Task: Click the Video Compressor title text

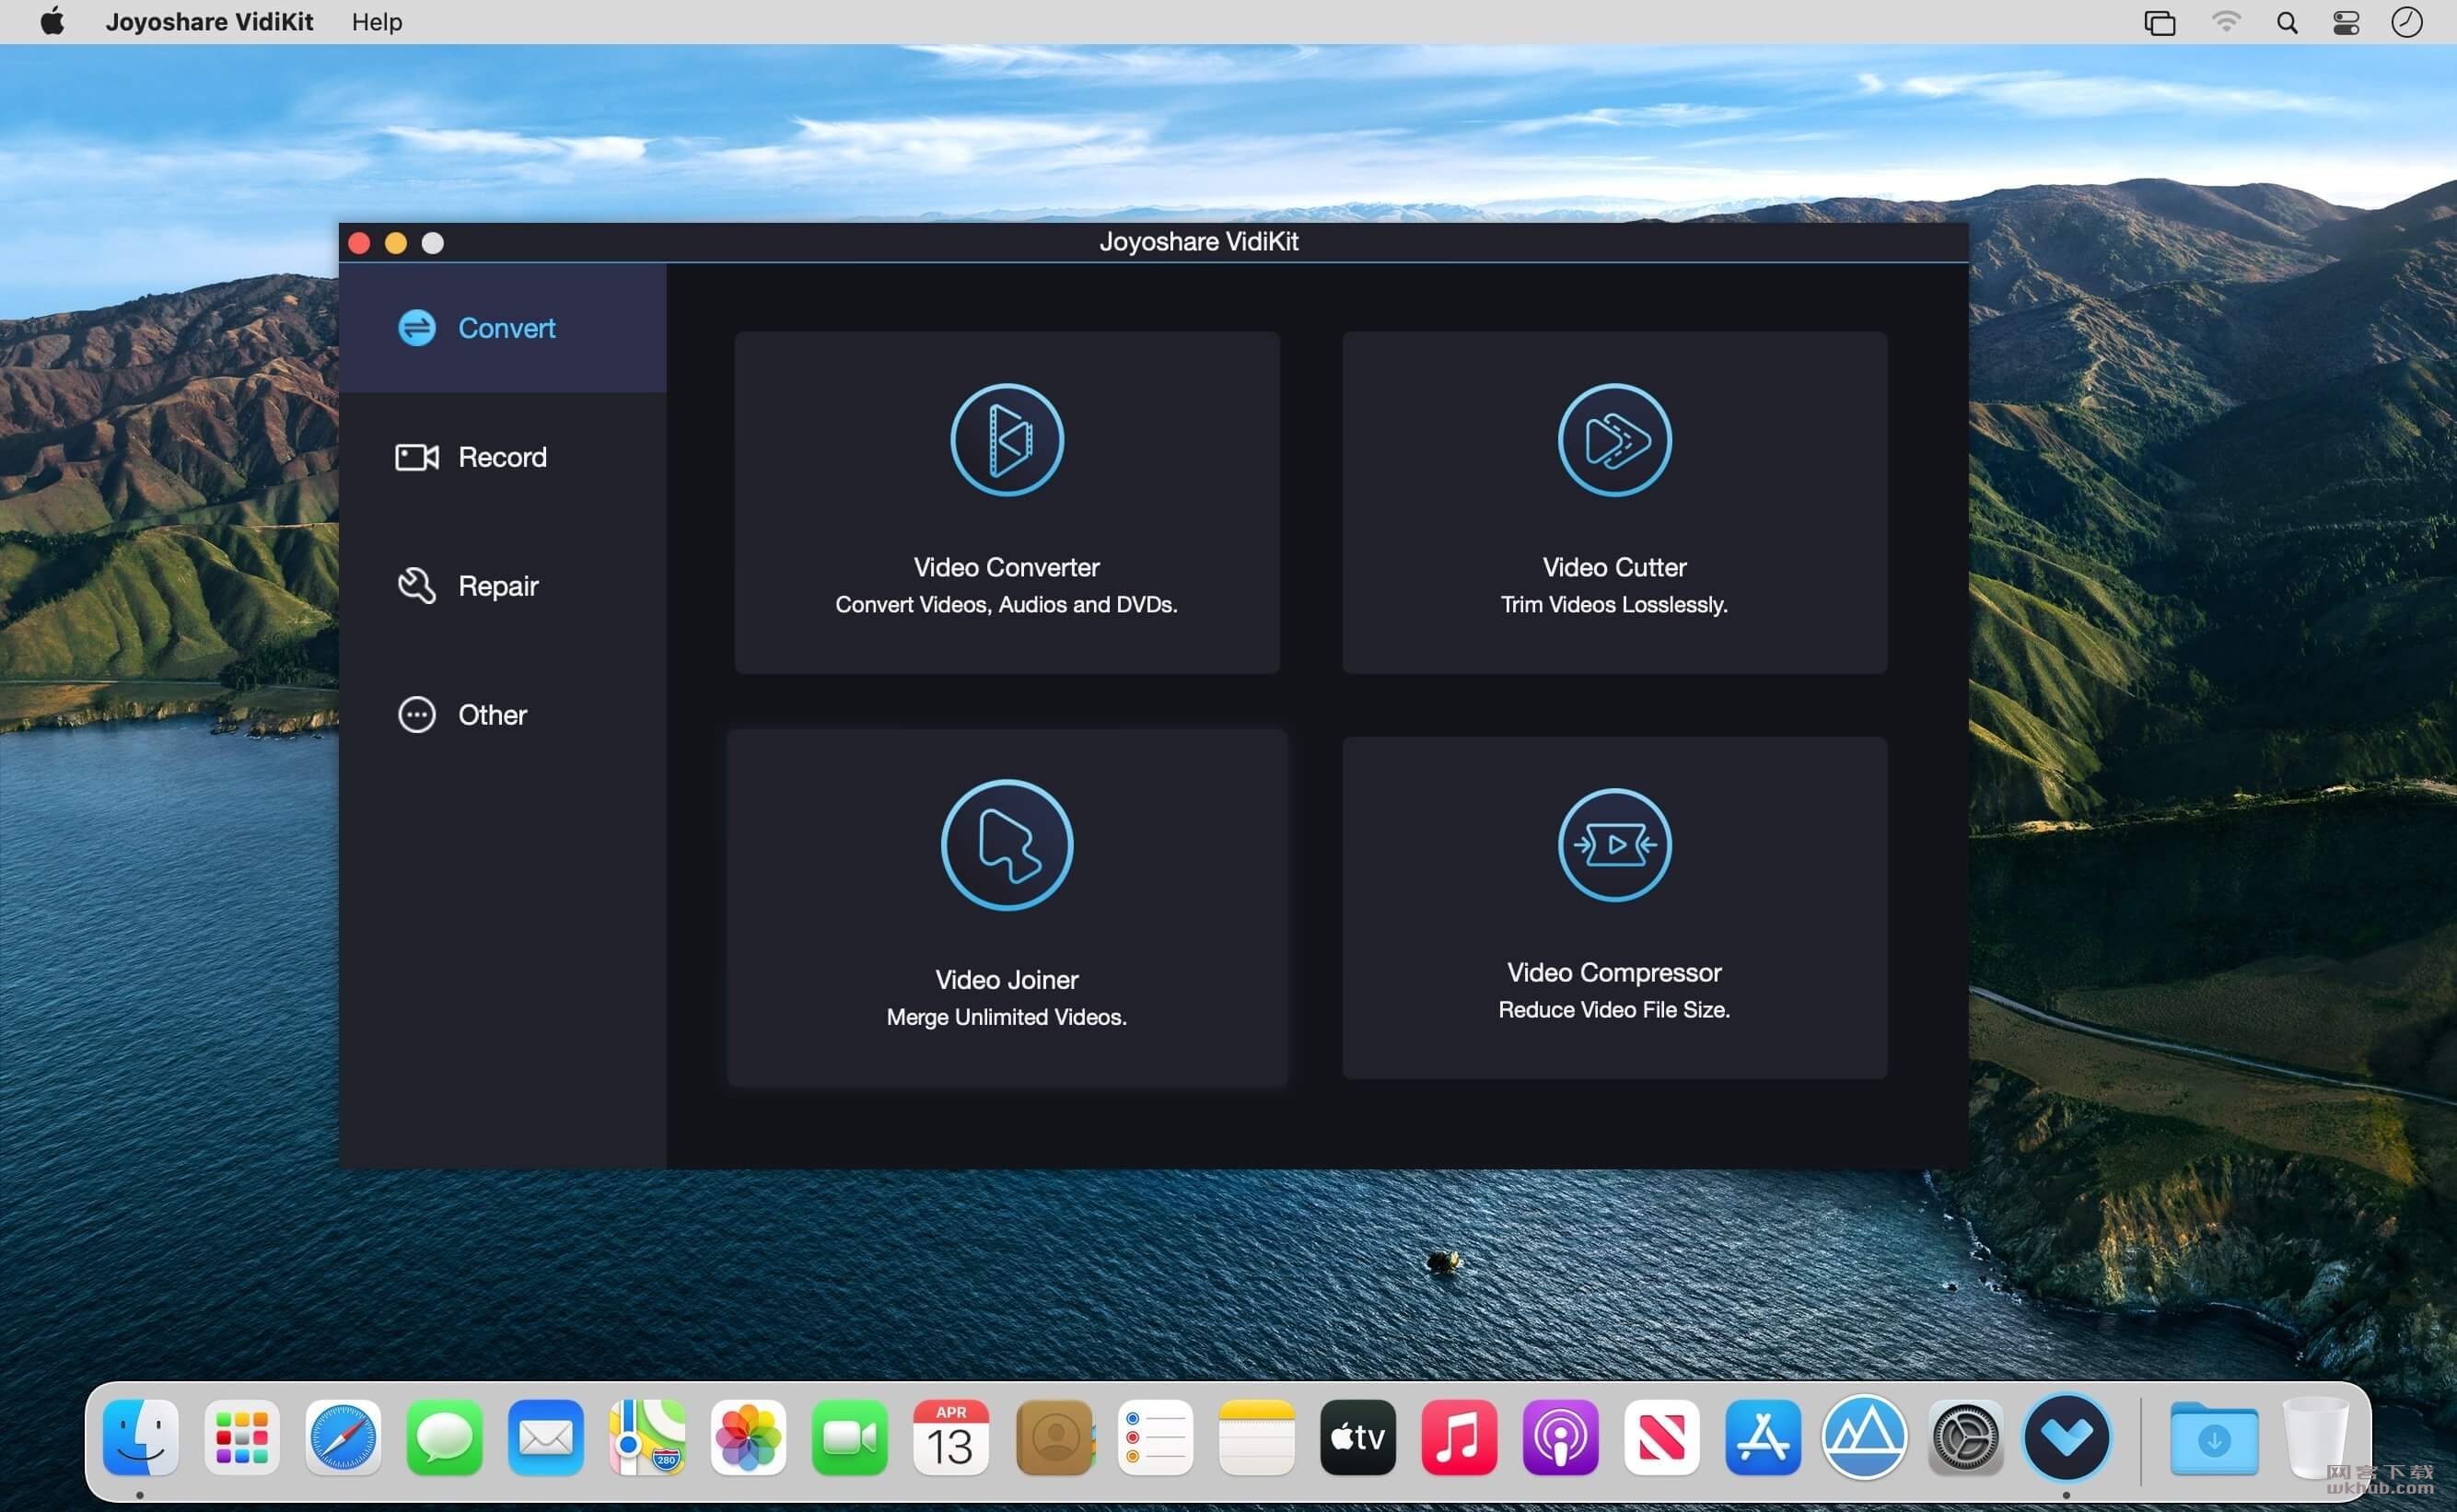Action: point(1614,973)
